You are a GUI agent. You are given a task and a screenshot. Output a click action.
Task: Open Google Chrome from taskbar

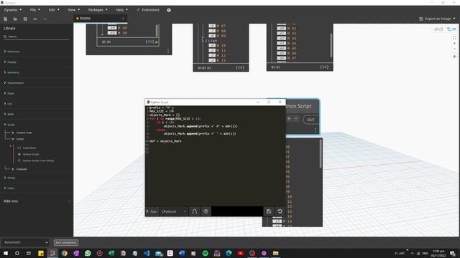(x=64, y=253)
